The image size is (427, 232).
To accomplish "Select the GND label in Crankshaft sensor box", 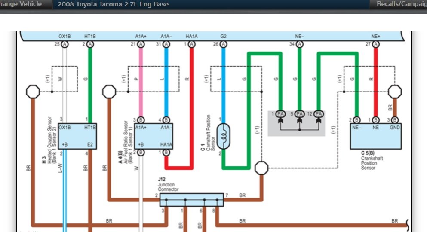I will click(395, 128).
